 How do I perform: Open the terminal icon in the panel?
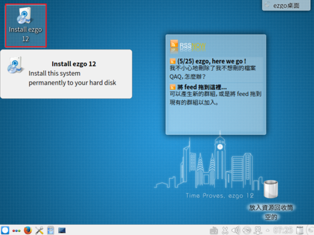pos(62,231)
